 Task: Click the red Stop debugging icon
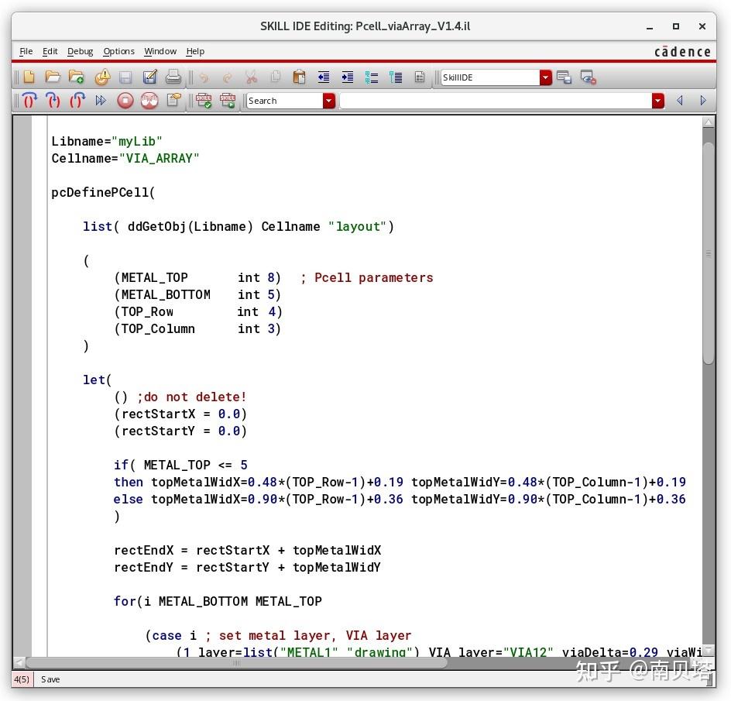coord(125,101)
